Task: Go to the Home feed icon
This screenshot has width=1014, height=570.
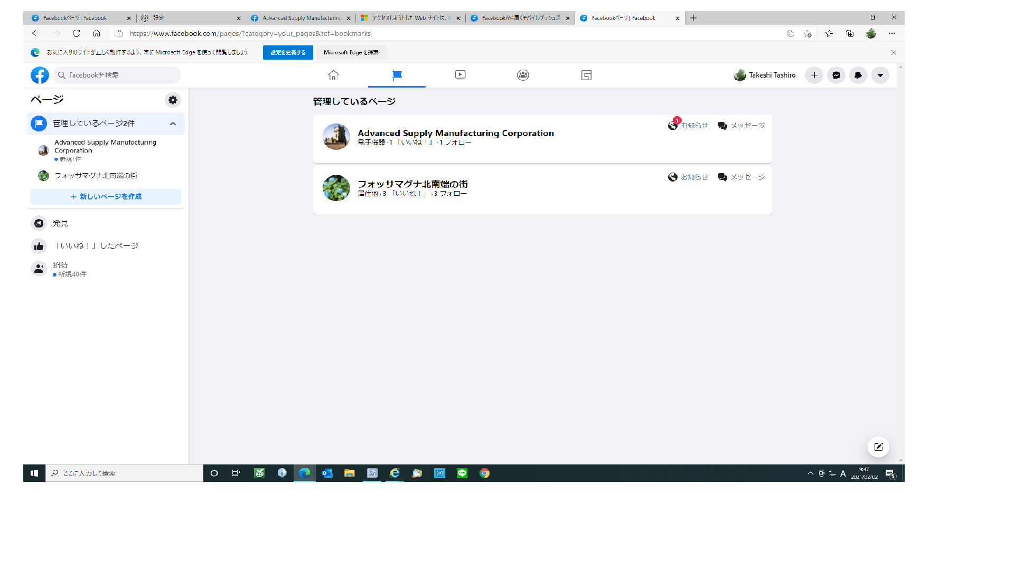Action: point(333,75)
